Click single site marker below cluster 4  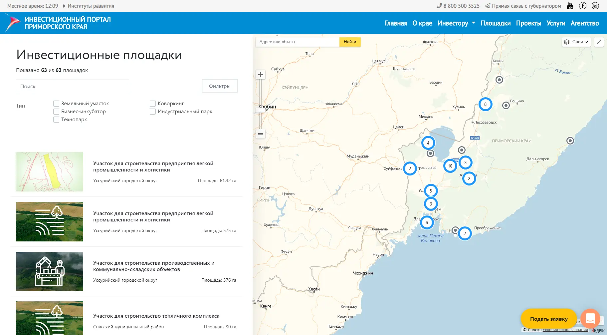[430, 153]
